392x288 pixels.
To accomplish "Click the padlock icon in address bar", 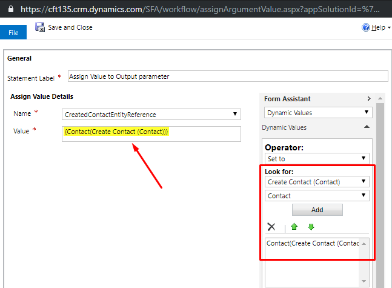I will pyautogui.click(x=11, y=9).
